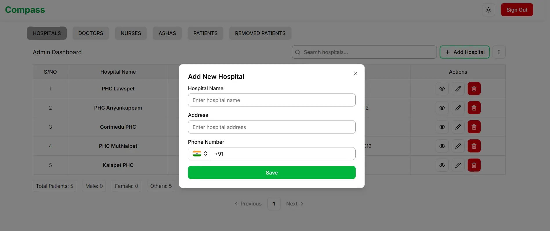The image size is (550, 231).
Task: Click the green Save button
Action: click(x=272, y=172)
